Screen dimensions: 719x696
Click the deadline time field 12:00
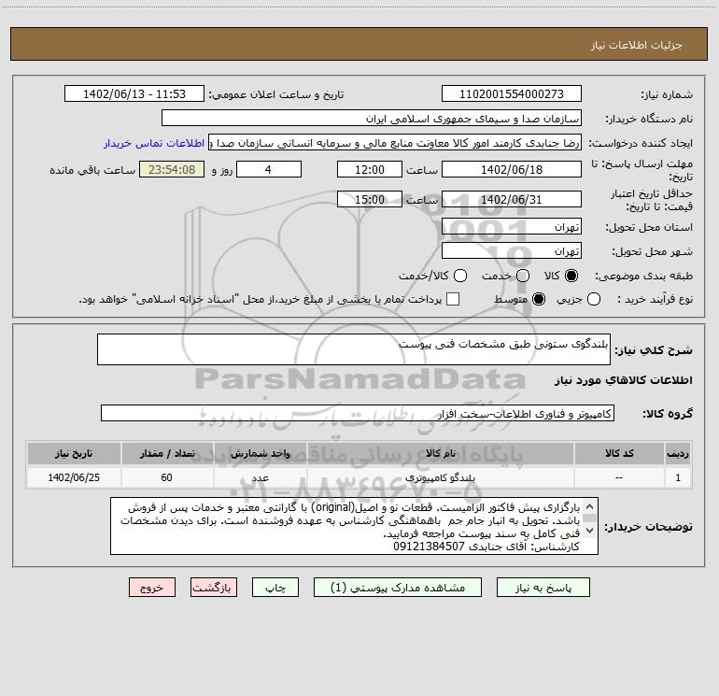point(370,169)
